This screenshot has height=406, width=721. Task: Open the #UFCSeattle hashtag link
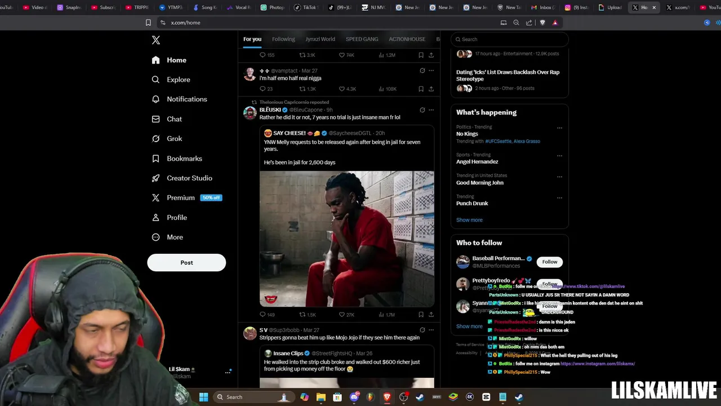tap(497, 141)
